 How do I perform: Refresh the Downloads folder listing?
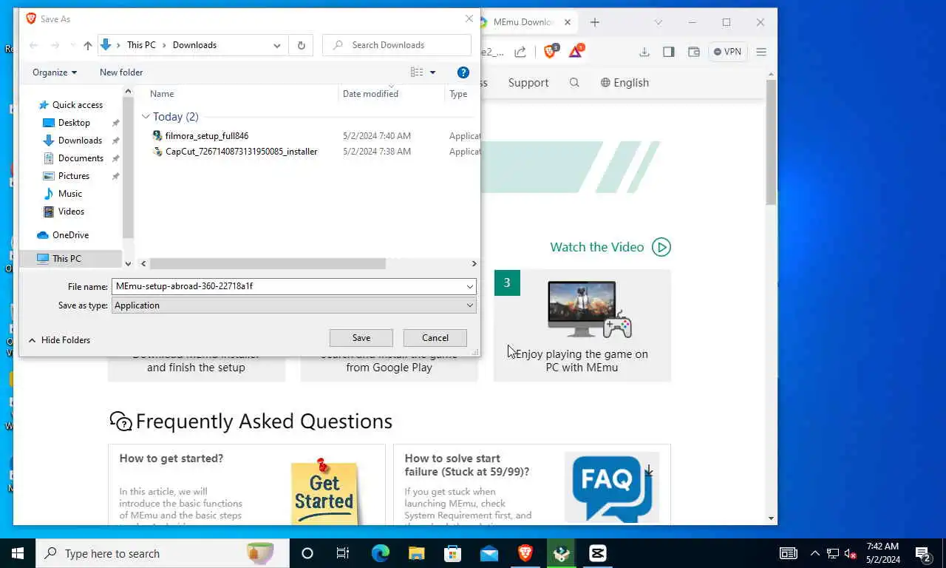coord(301,45)
